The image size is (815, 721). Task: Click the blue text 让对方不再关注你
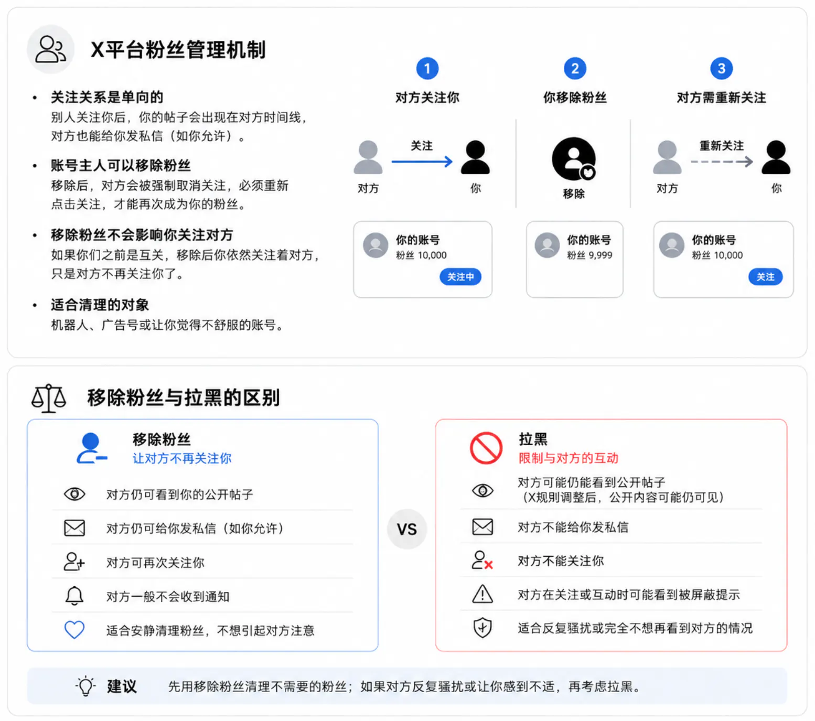point(182,458)
